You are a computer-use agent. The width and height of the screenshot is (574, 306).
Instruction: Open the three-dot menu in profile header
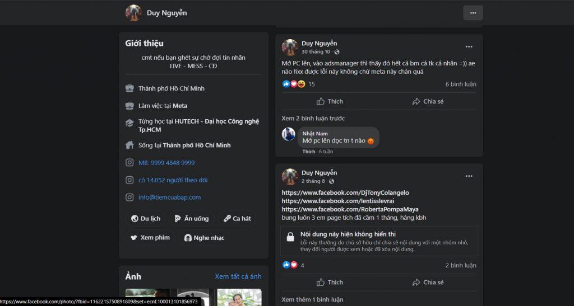pyautogui.click(x=473, y=13)
